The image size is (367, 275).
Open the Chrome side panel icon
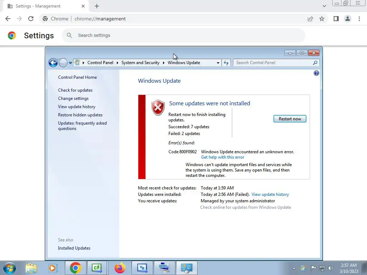[336, 19]
